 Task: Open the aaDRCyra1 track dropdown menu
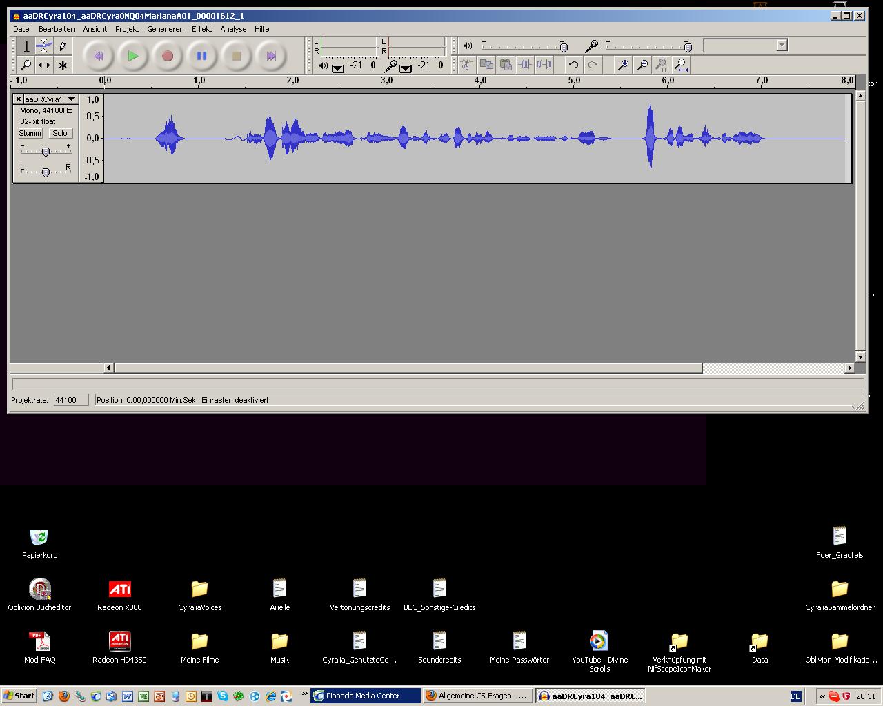[70, 99]
